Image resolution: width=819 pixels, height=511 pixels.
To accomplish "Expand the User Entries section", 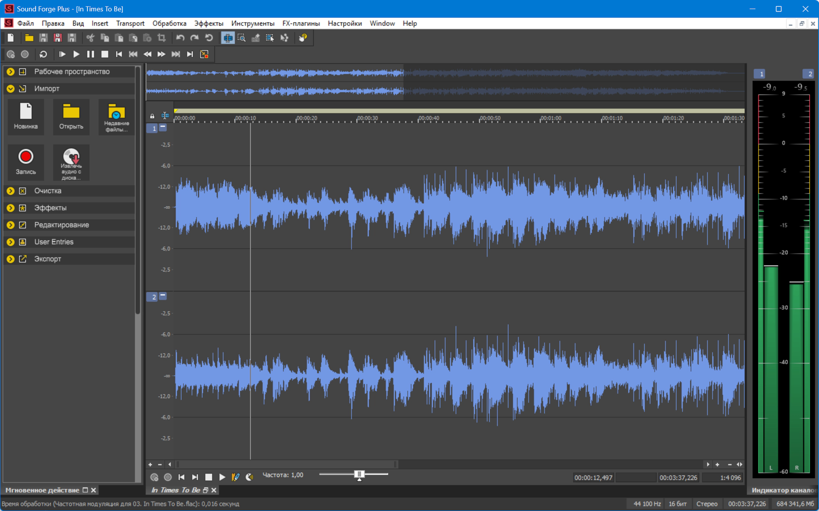I will pyautogui.click(x=11, y=242).
